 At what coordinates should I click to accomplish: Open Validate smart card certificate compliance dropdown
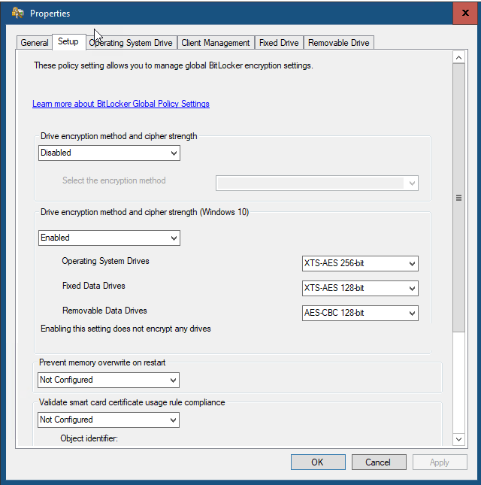pos(108,420)
